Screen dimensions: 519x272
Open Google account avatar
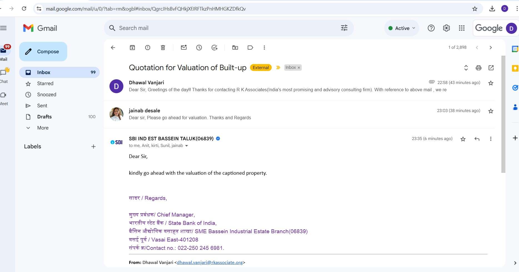click(511, 28)
